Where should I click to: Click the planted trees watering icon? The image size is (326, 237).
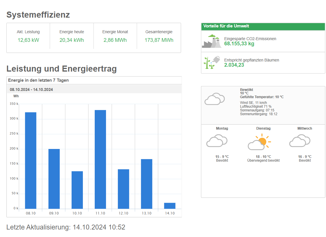212,63
